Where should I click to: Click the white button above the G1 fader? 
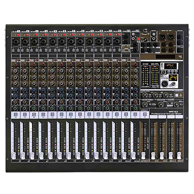(x=154, y=117)
